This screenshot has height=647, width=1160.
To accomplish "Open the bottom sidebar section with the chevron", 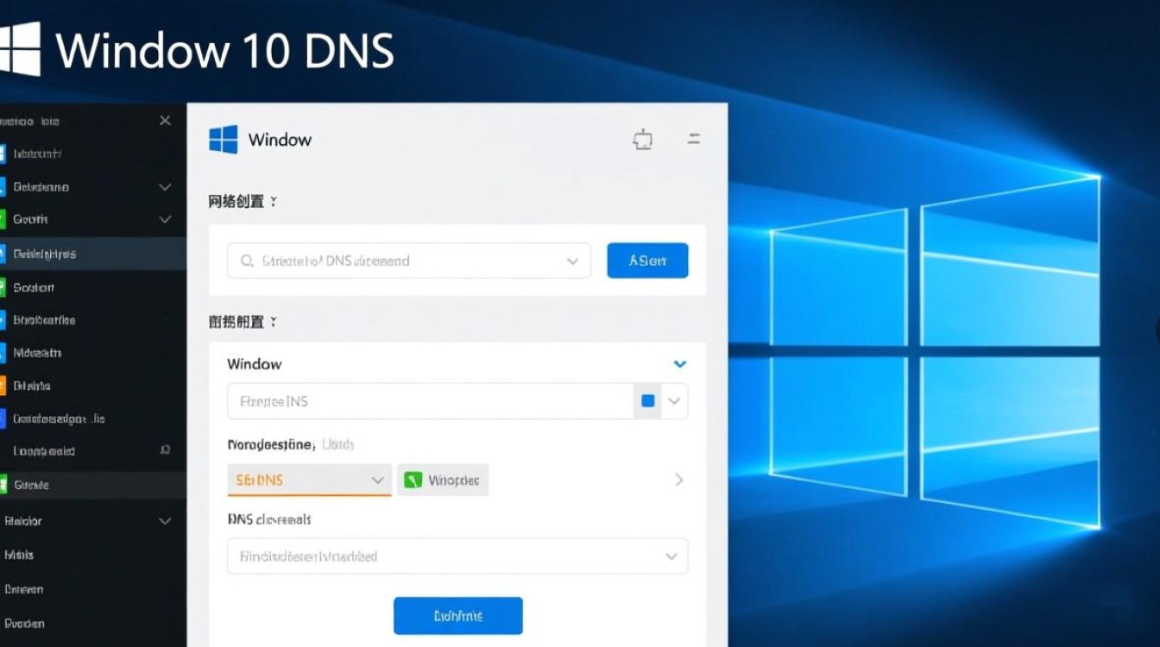I will coord(164,520).
